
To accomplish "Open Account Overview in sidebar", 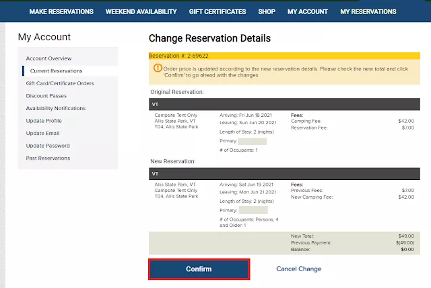I will click(x=48, y=58).
